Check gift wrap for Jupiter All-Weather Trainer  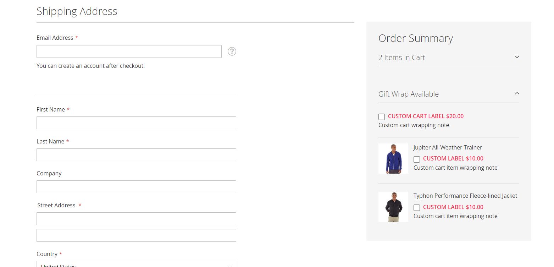pos(417,159)
